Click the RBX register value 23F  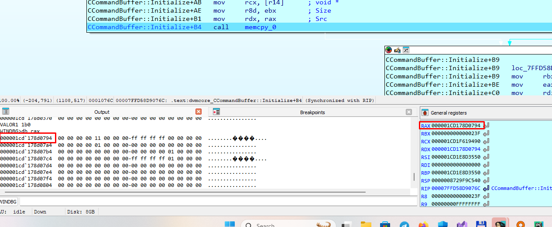coord(456,133)
